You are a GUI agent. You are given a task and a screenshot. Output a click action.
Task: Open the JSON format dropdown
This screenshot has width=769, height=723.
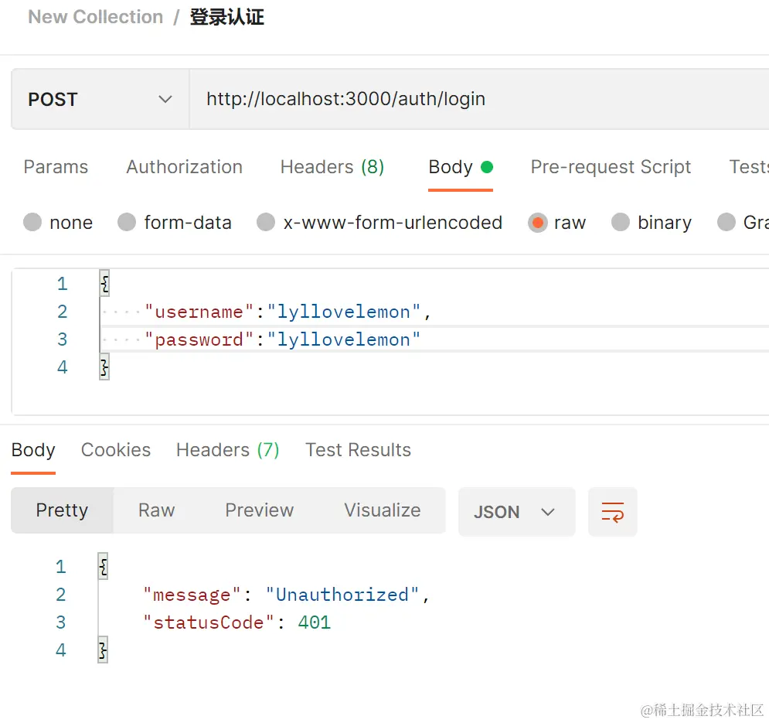(516, 512)
